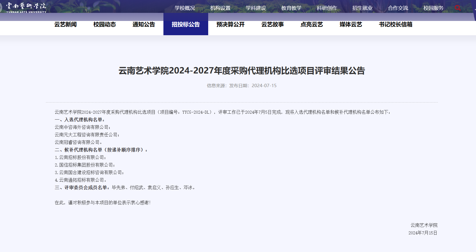476x252 pixels.
Task: Open the 学校概况 menu
Action: pyautogui.click(x=185, y=8)
